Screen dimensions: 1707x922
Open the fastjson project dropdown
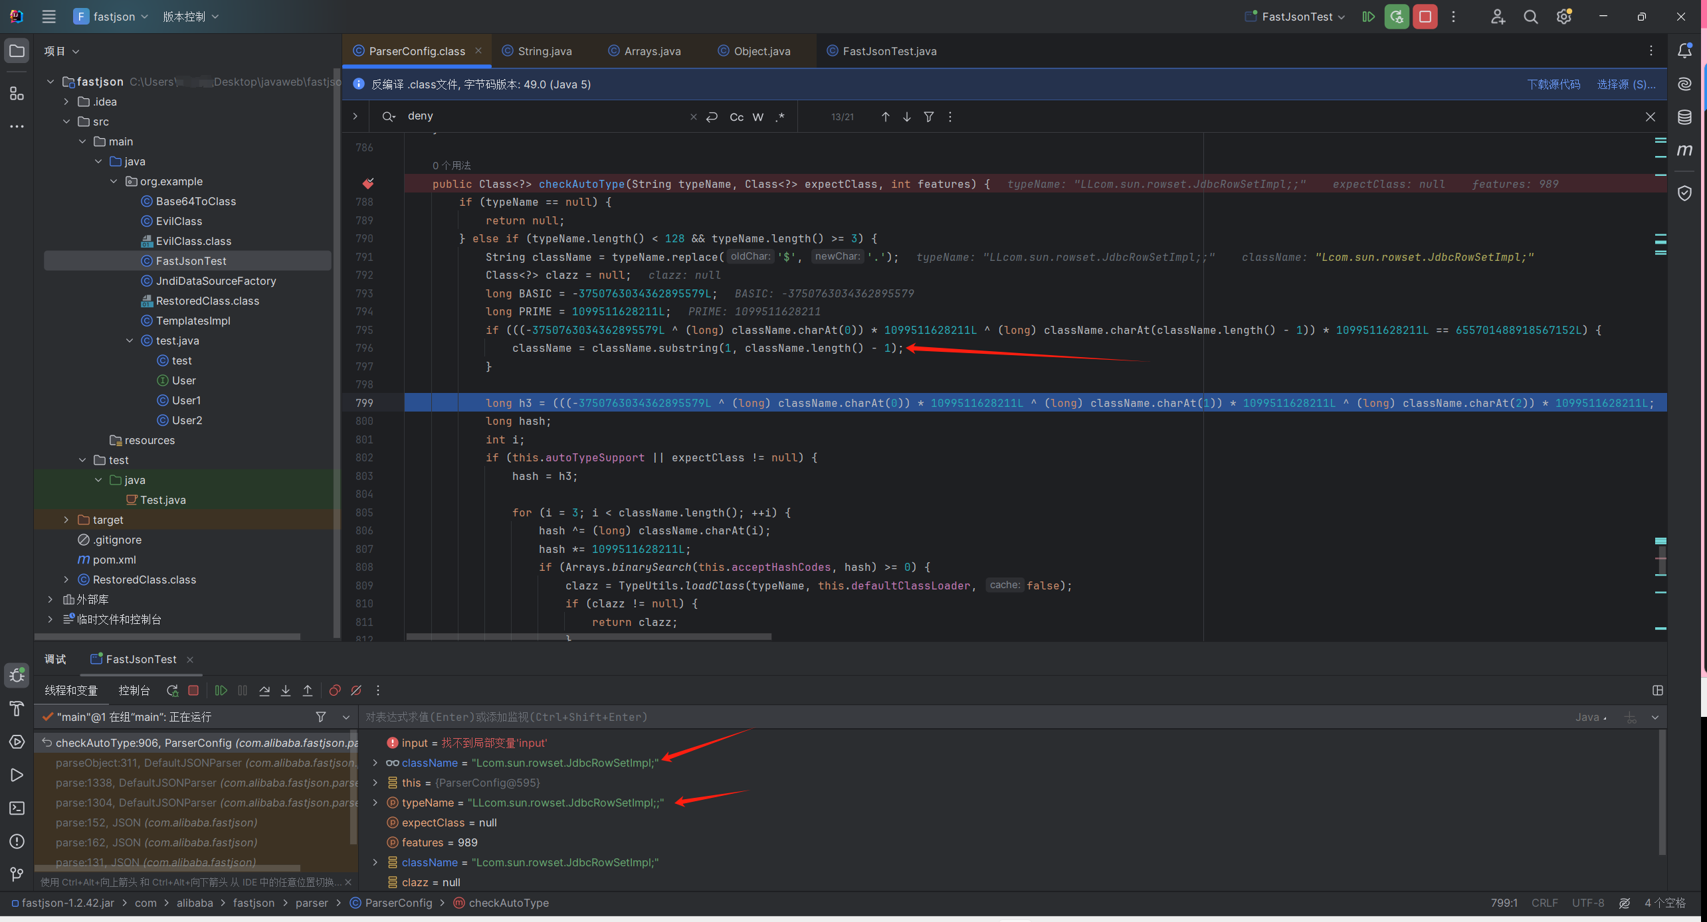[x=111, y=17]
